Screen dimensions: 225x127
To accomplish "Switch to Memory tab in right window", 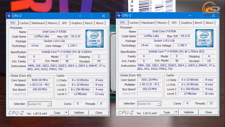I will 162,23.
